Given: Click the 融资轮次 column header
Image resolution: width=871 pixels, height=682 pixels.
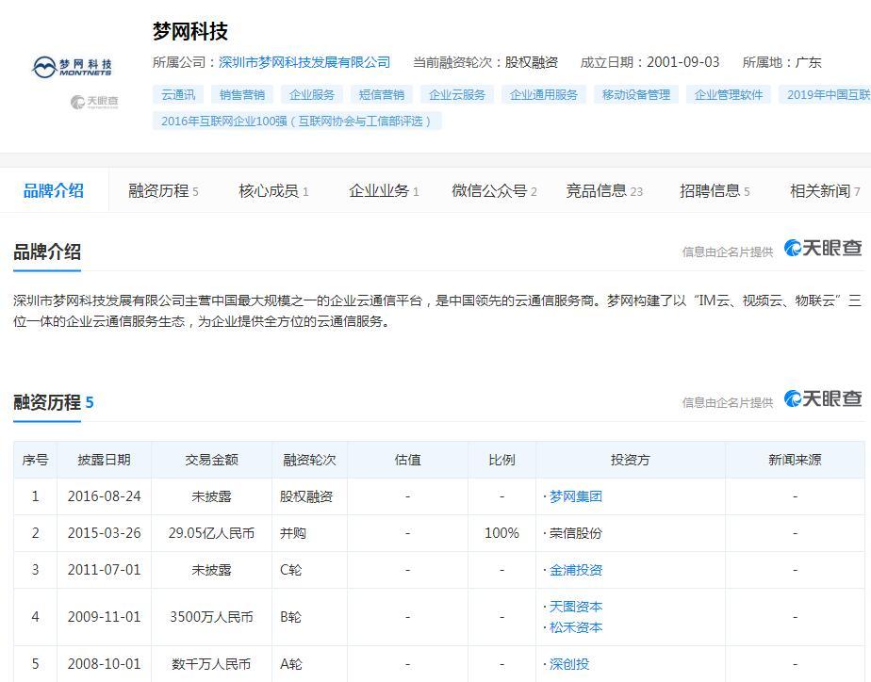Looking at the screenshot, I should [x=309, y=460].
